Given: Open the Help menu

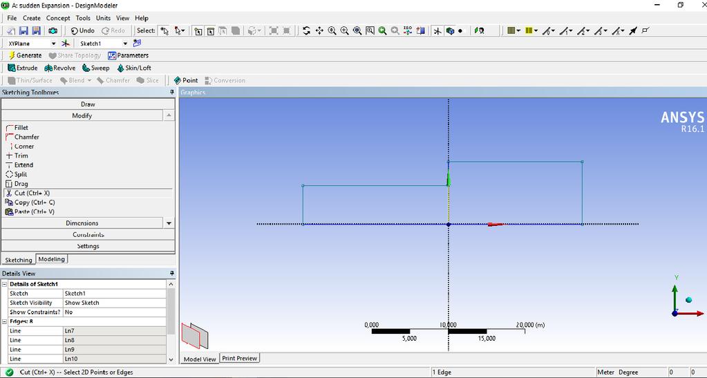Looking at the screenshot, I should 142,18.
